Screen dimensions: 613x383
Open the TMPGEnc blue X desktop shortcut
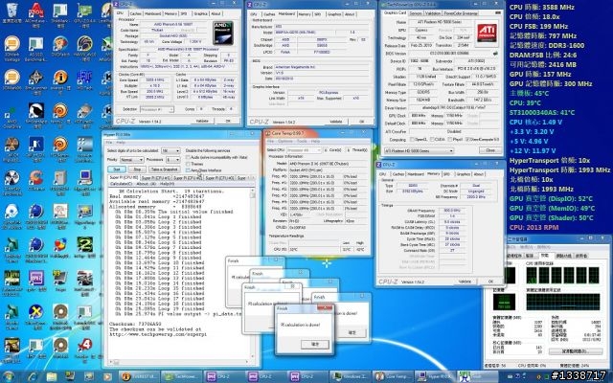(36, 315)
